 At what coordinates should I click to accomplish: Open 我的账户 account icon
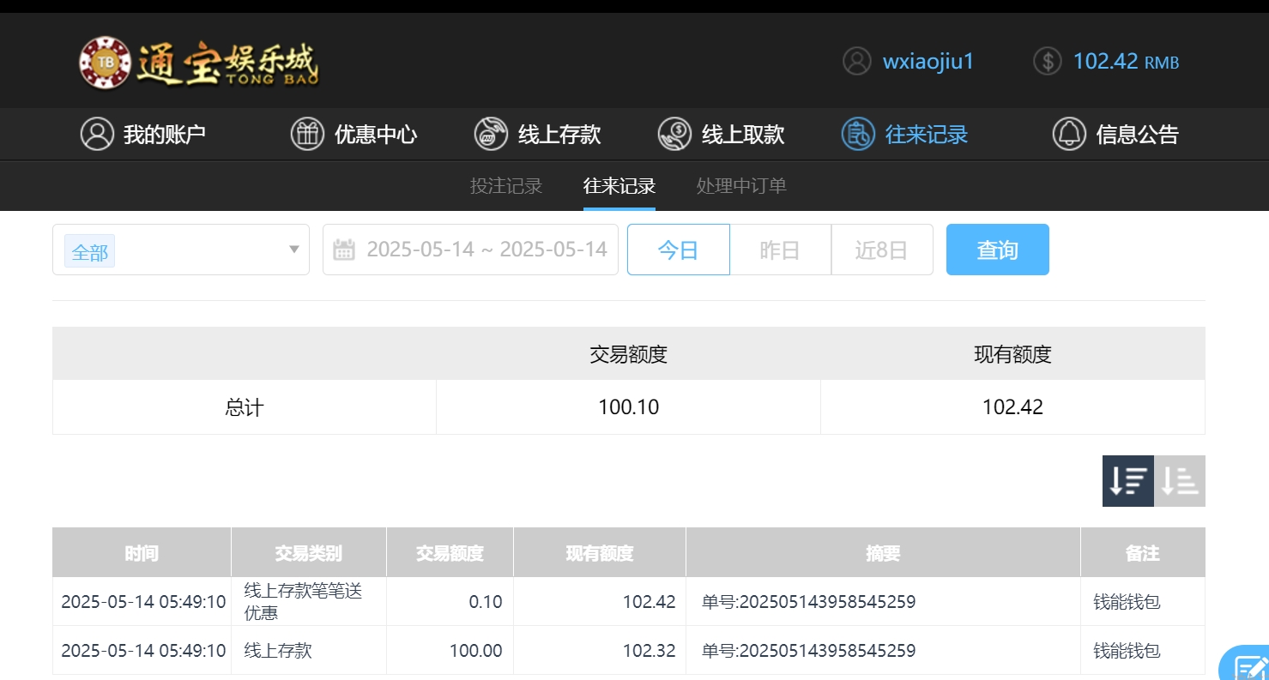pos(97,134)
